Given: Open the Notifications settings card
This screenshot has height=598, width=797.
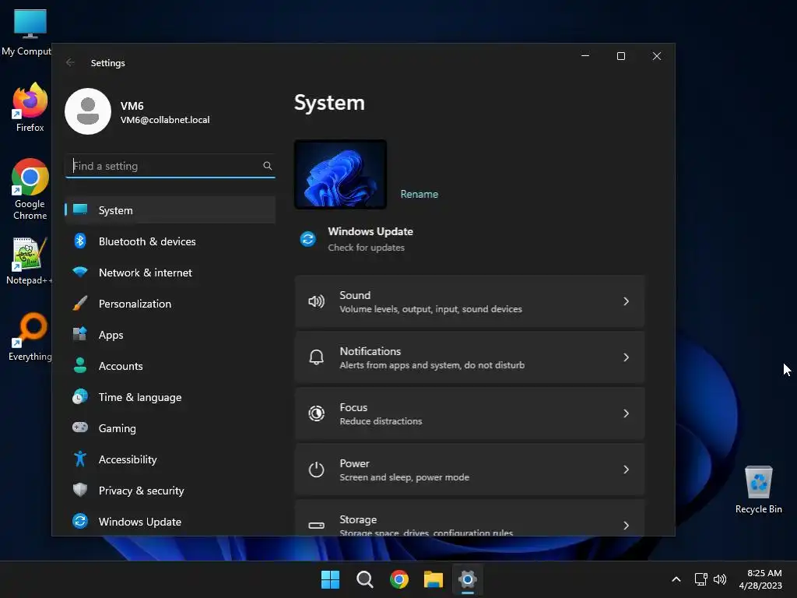Looking at the screenshot, I should tap(469, 357).
